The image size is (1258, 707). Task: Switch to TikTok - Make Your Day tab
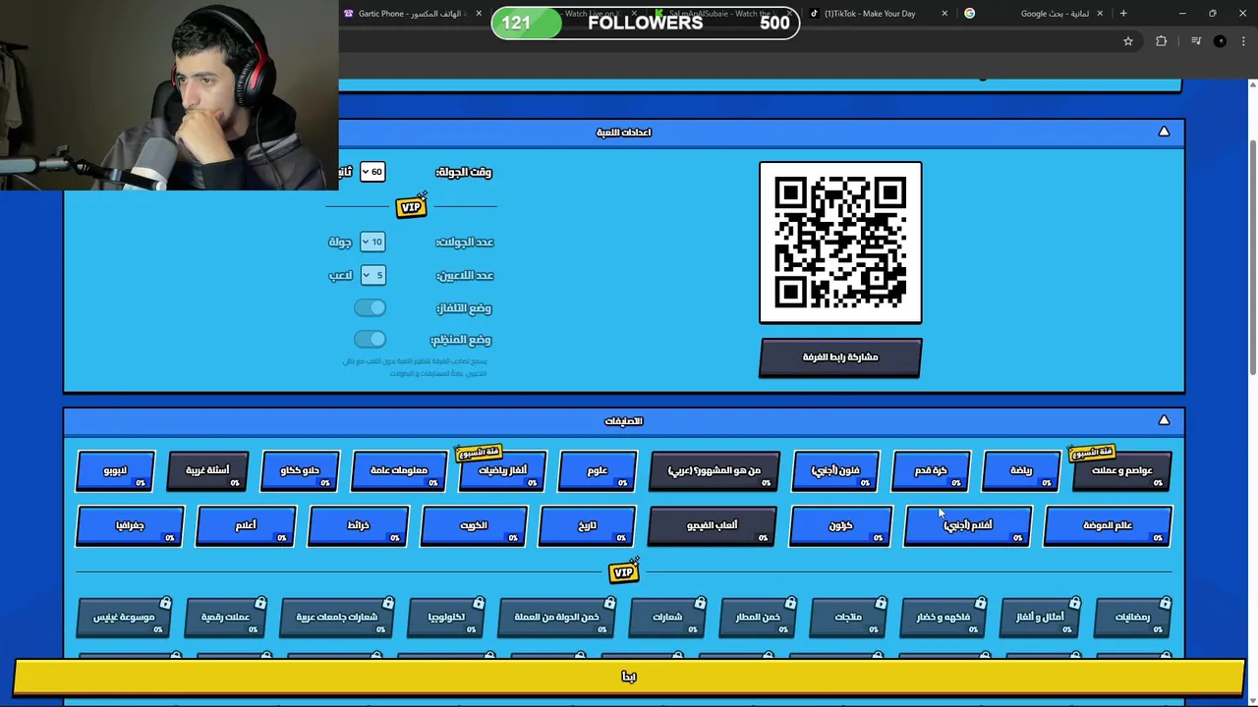(878, 14)
